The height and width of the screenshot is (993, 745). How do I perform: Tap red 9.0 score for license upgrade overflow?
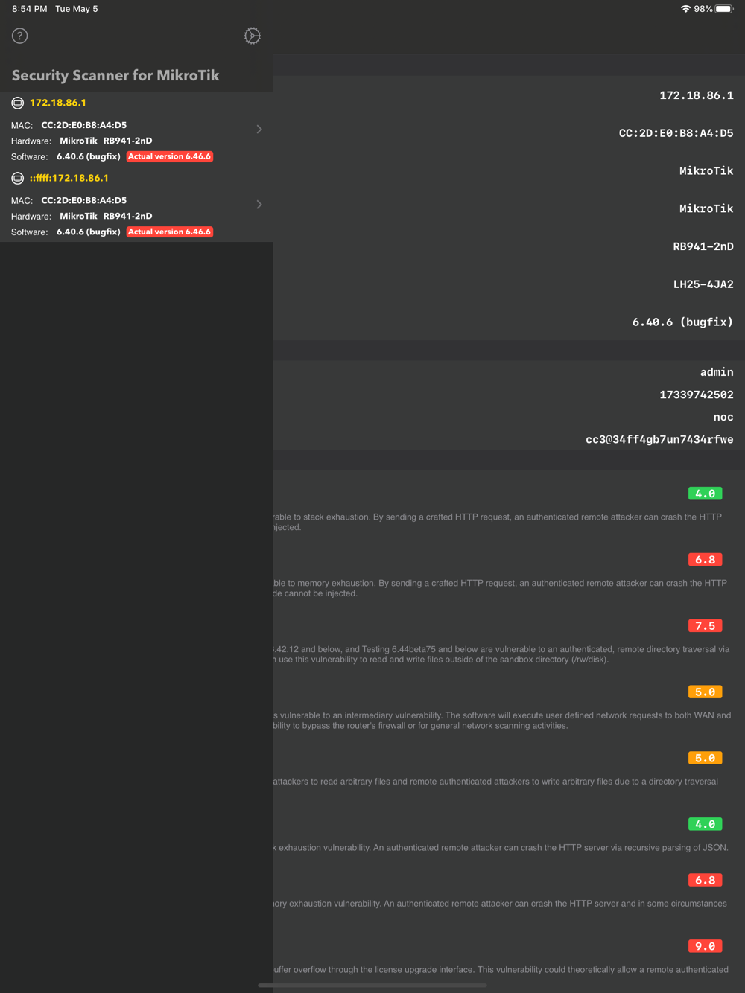(705, 947)
